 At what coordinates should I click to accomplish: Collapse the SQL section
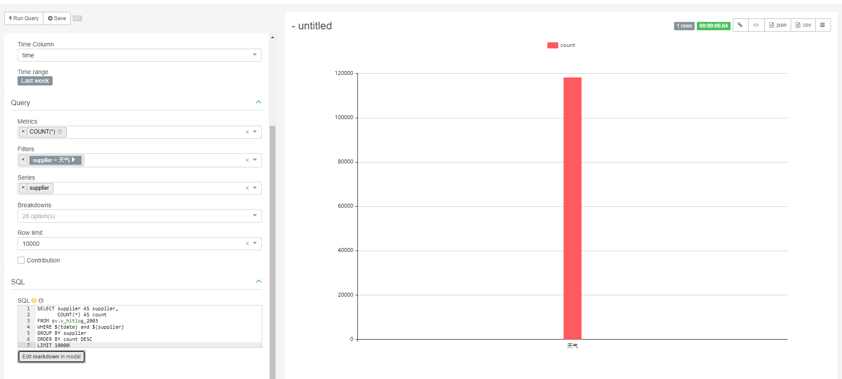[259, 281]
